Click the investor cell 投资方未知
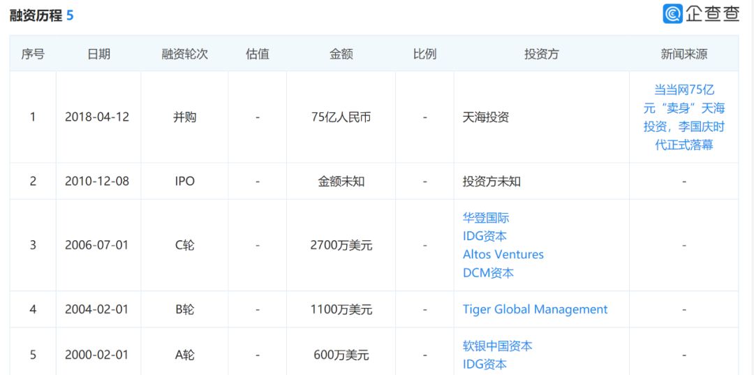 click(491, 182)
